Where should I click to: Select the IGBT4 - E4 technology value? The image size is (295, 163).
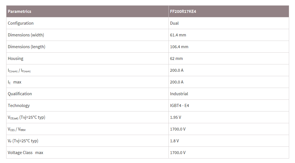179,106
